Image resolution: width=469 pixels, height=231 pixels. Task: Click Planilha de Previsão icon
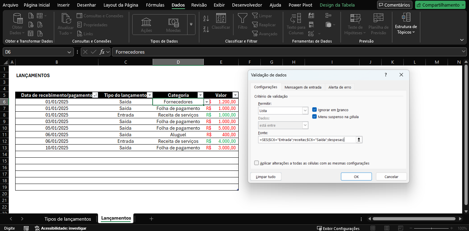pyautogui.click(x=379, y=18)
